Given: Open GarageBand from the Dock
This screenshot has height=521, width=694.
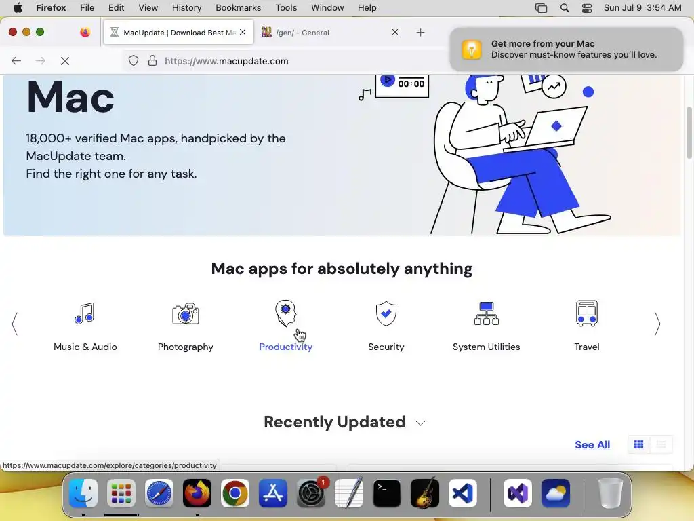Looking at the screenshot, I should click(x=425, y=493).
